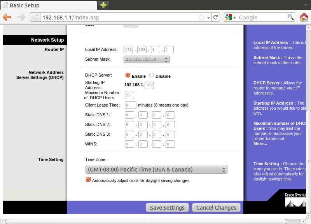311x224 pixels.
Task: Click the Cancel Changes button
Action: pos(216,208)
